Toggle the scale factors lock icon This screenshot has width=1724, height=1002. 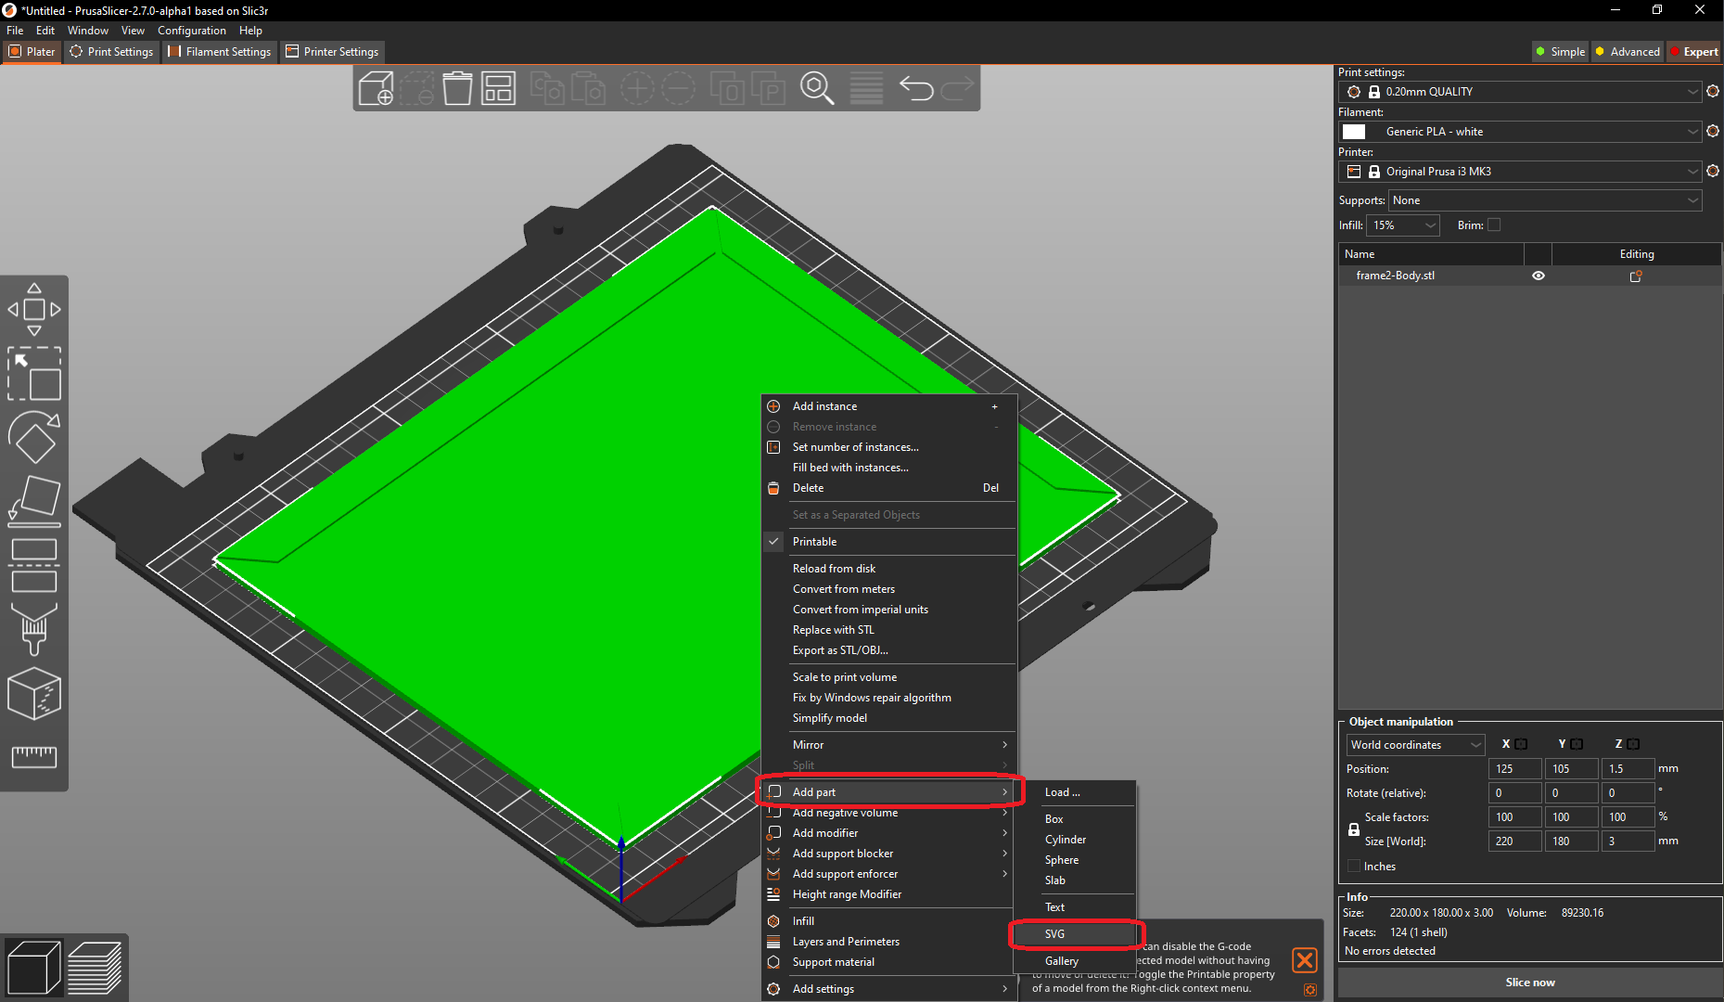click(x=1354, y=829)
